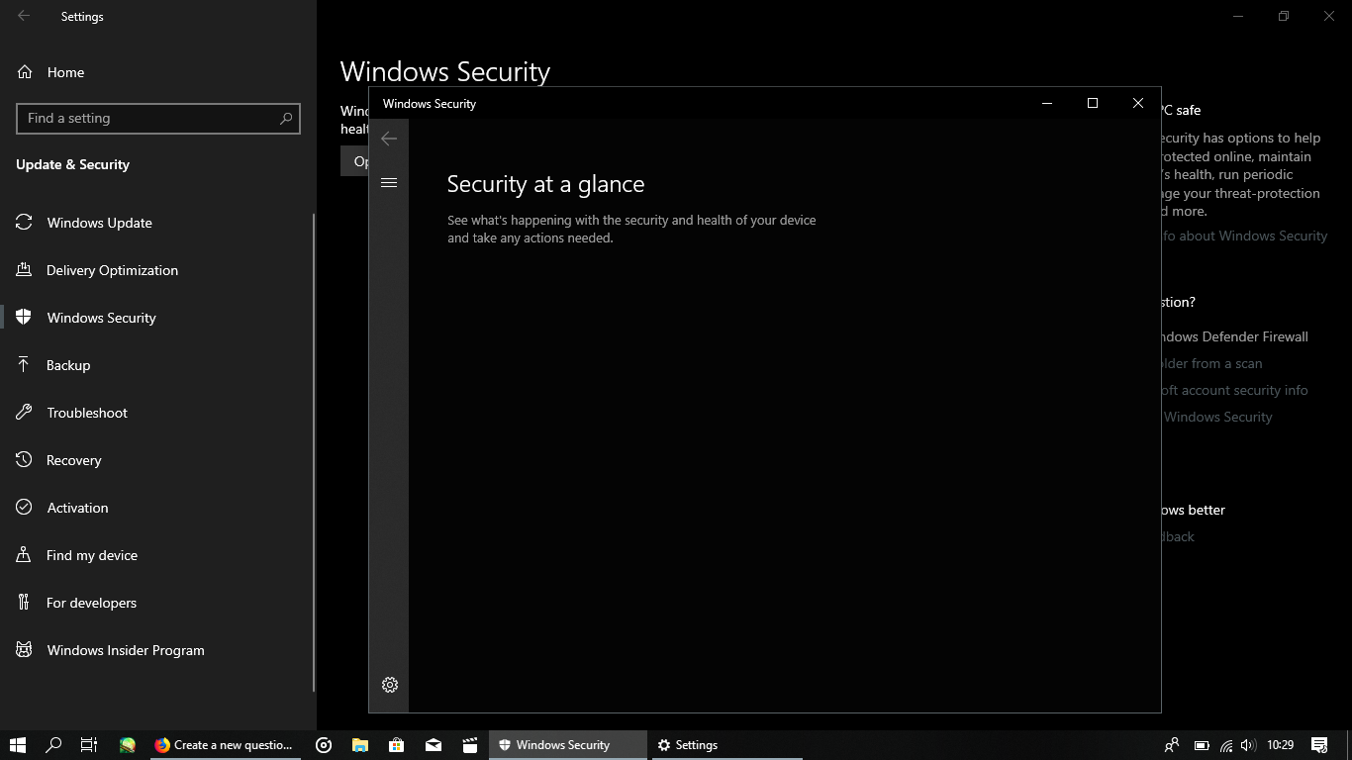Open the Mail app from the taskbar
Image resolution: width=1352 pixels, height=760 pixels.
click(x=434, y=745)
